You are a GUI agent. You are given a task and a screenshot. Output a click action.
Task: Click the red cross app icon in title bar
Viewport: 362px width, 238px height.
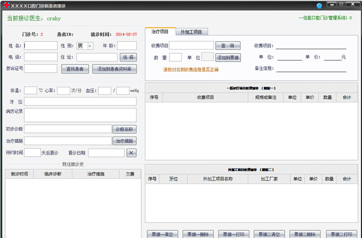[x=7, y=6]
